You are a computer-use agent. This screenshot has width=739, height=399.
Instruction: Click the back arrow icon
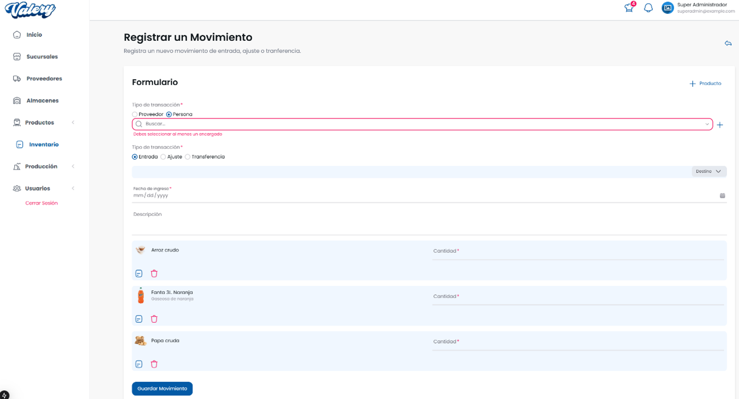[728, 43]
